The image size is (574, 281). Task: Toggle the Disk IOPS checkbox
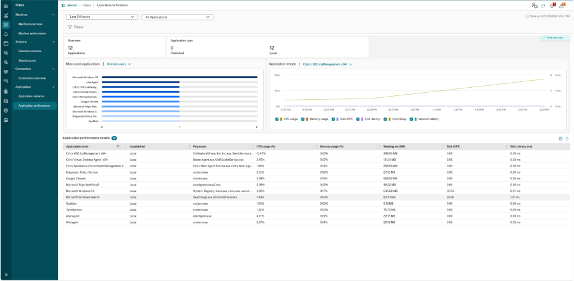333,119
